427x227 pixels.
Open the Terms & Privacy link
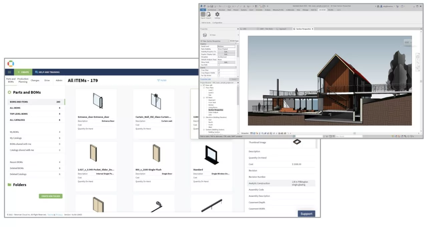point(55,215)
